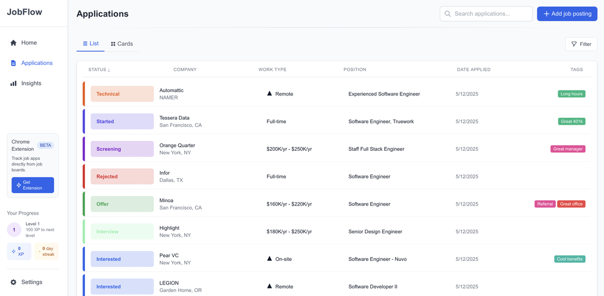Viewport: 604px width, 296px height.
Task: Click the Remote icon on the Automattic row
Action: pyautogui.click(x=269, y=93)
